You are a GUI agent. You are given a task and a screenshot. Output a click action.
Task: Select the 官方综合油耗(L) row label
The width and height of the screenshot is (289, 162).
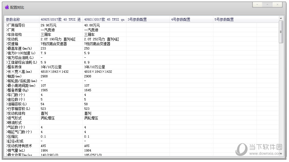[x=20, y=58]
